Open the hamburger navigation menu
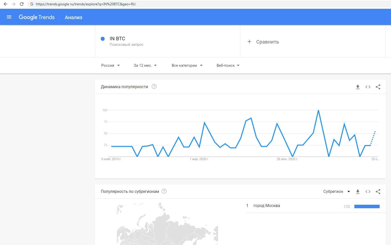The width and height of the screenshot is (391, 245). (x=9, y=17)
